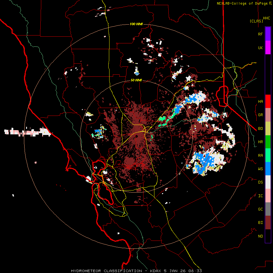Select the "DS" legend label
The width and height of the screenshot is (273, 273).
tap(260, 182)
